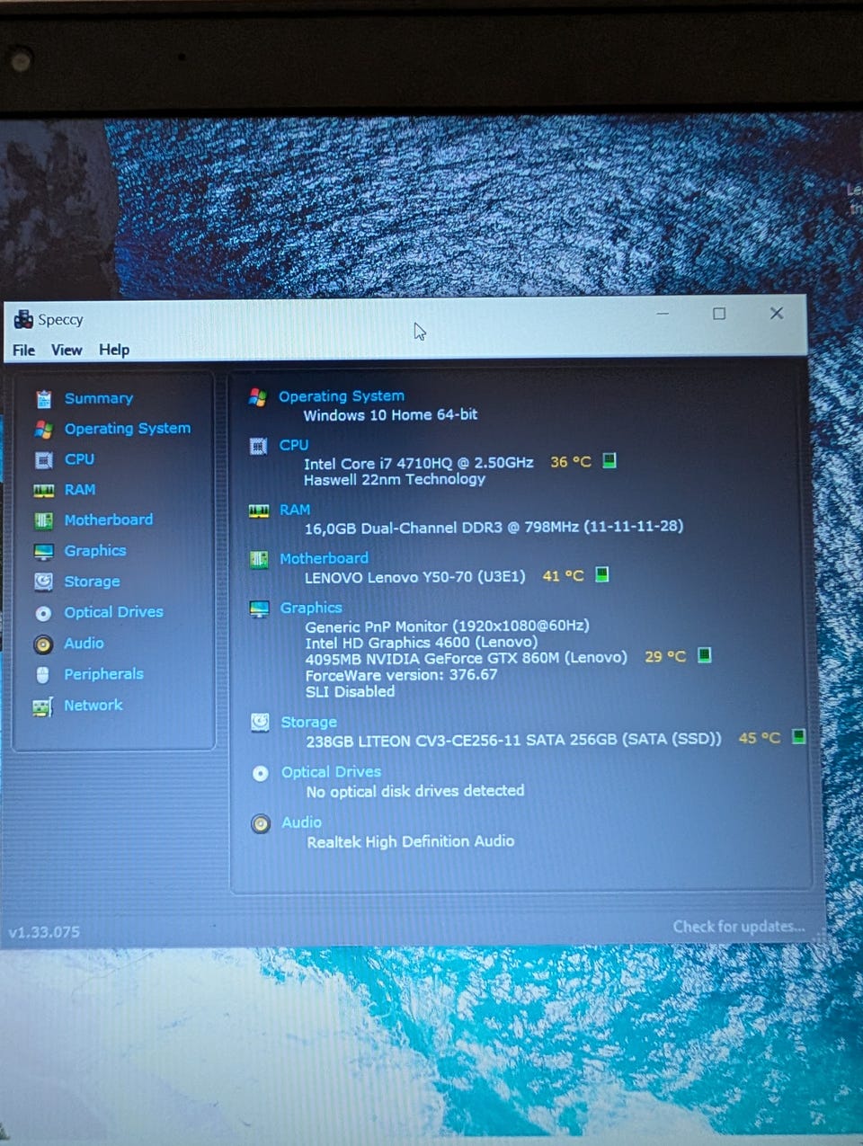Screen dimensions: 863x1146
Task: Select Operating System in the sidebar
Action: (x=128, y=429)
